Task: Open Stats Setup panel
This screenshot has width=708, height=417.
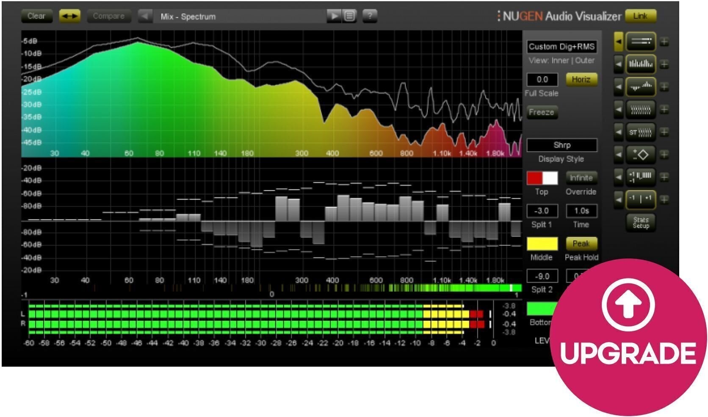Action: 641,222
